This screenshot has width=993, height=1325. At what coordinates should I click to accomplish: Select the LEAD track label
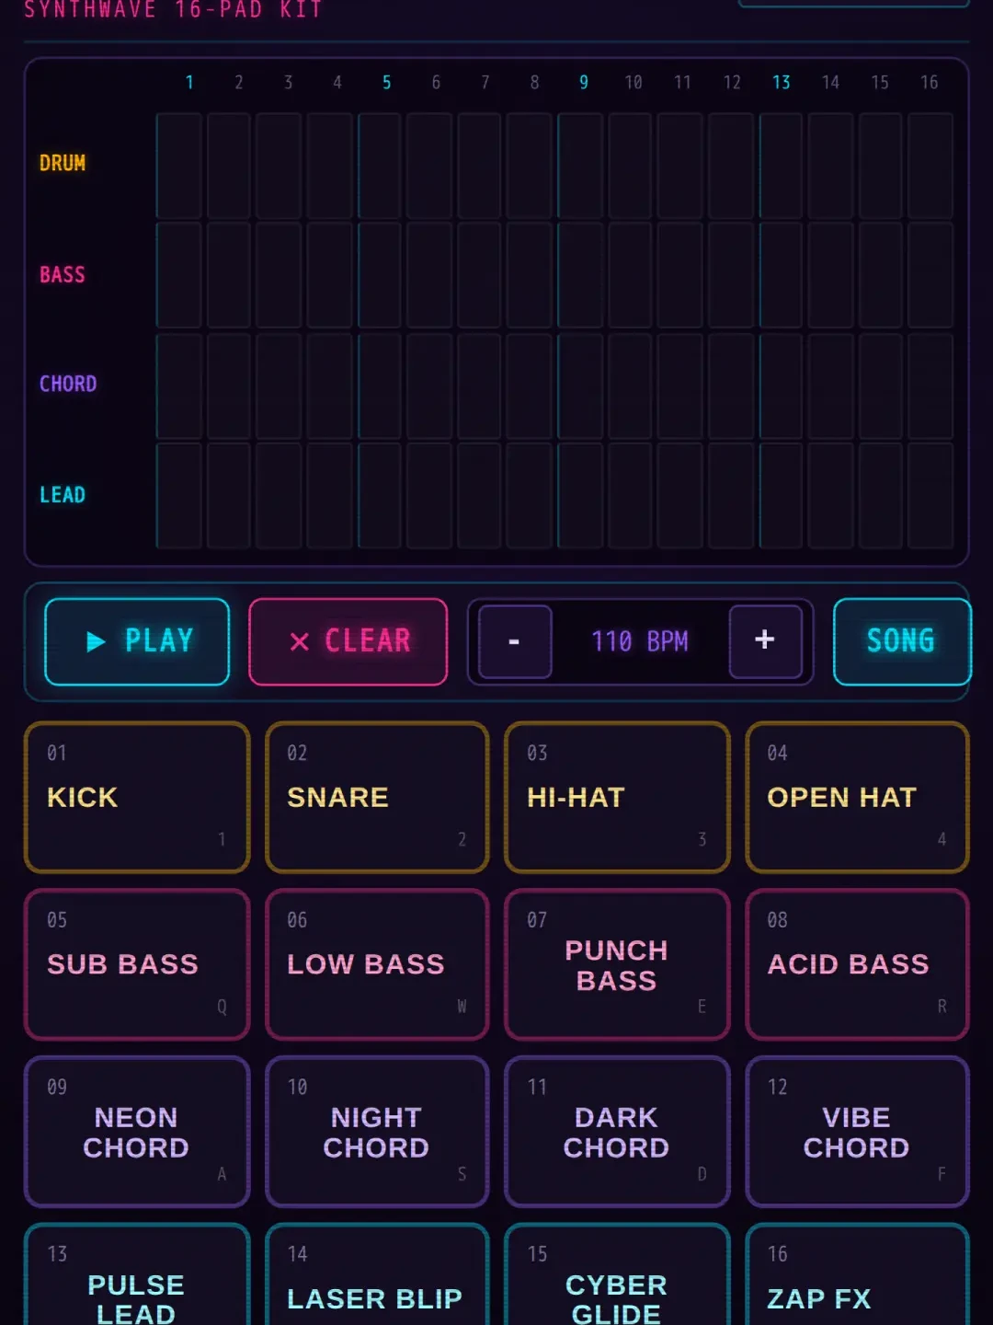63,495
